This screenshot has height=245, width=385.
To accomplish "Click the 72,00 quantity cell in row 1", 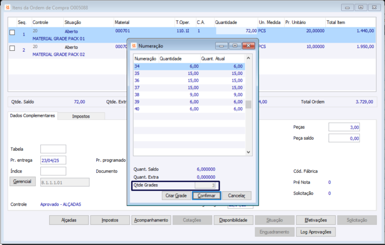I will [237, 31].
